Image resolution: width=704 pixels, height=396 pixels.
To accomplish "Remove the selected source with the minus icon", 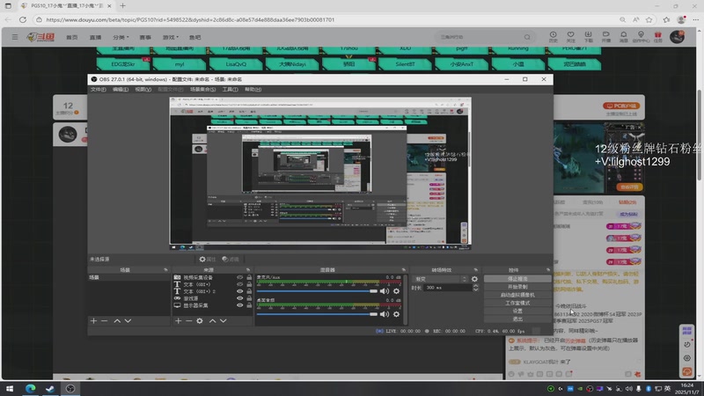I will (189, 320).
